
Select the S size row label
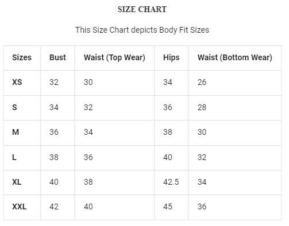tap(14, 107)
